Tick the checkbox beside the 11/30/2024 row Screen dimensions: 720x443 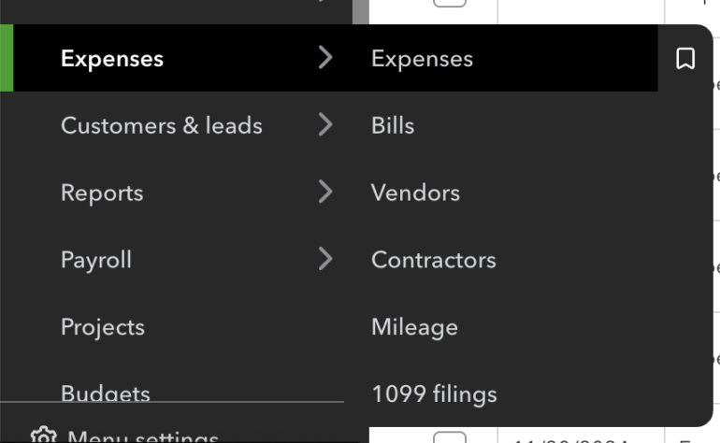pyautogui.click(x=450, y=438)
